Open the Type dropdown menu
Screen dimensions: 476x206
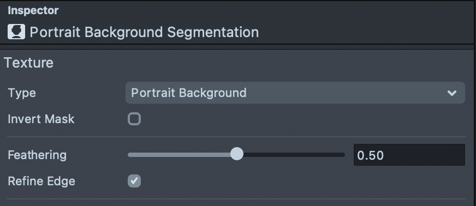tap(295, 93)
